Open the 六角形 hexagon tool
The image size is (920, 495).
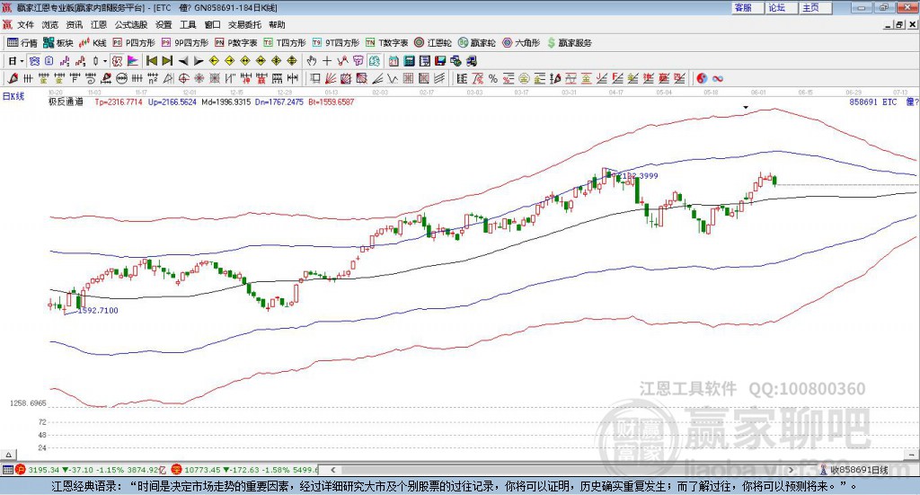tap(521, 43)
